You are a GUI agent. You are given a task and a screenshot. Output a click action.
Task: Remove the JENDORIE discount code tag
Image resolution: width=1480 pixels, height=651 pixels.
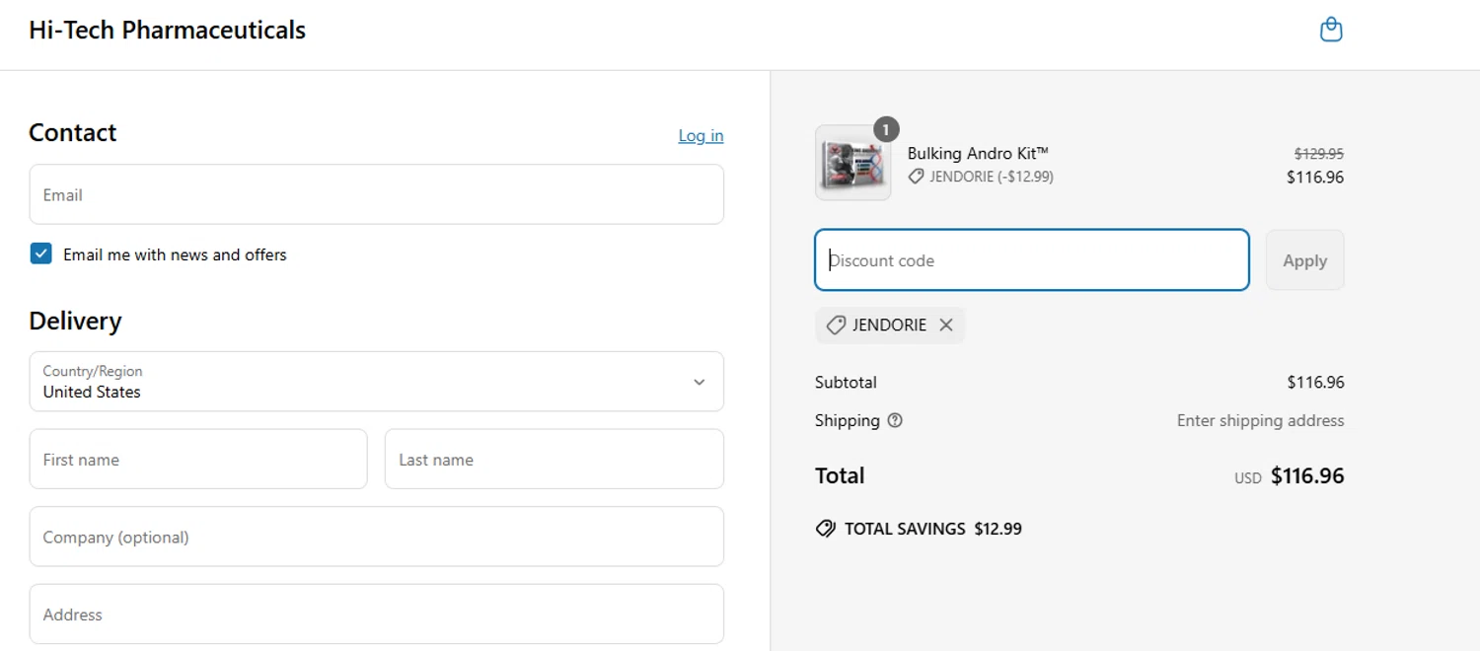click(x=946, y=325)
